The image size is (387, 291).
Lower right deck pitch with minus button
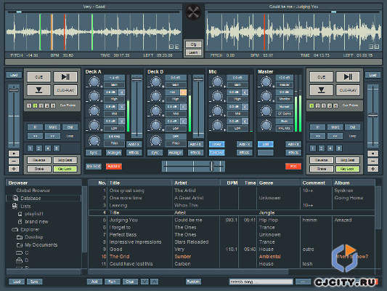tap(372, 162)
